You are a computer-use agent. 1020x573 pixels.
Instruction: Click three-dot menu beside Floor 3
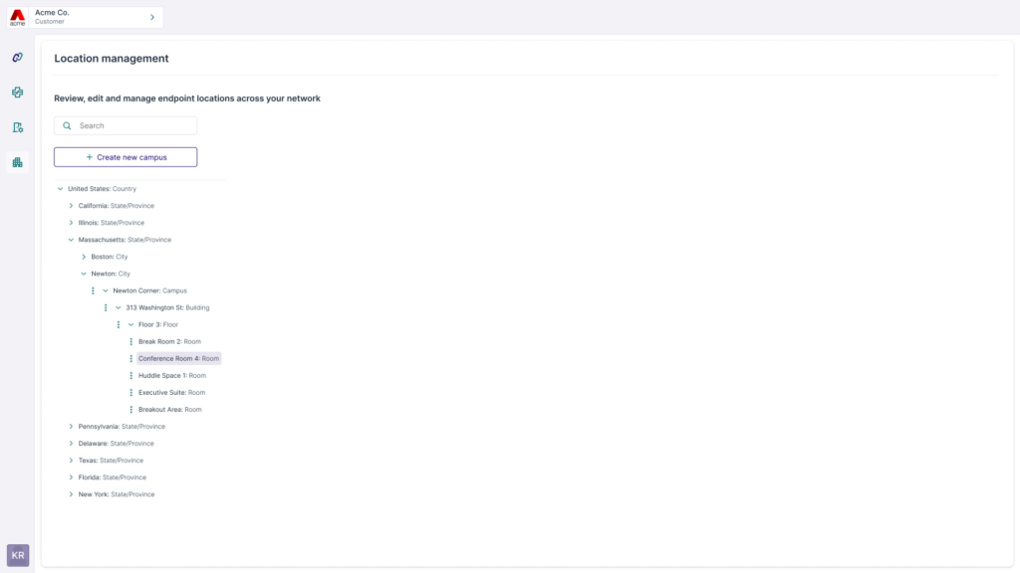coord(119,324)
